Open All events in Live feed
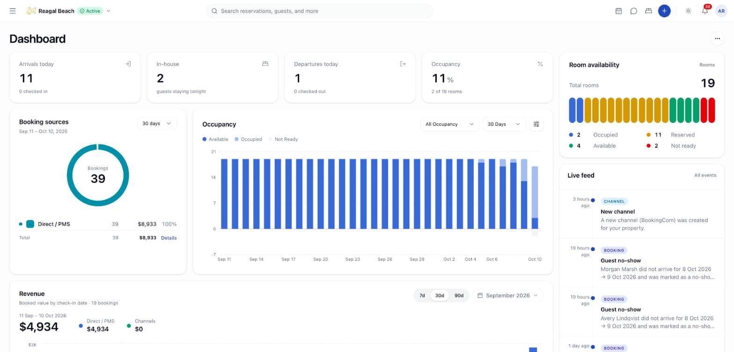The height and width of the screenshot is (352, 734). click(705, 175)
